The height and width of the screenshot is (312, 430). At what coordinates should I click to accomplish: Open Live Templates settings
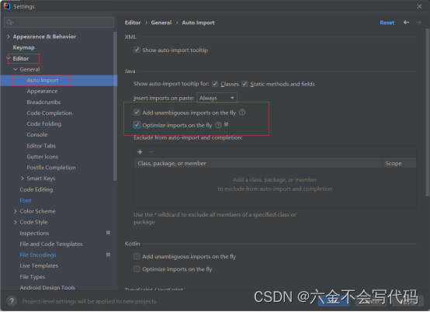point(39,265)
